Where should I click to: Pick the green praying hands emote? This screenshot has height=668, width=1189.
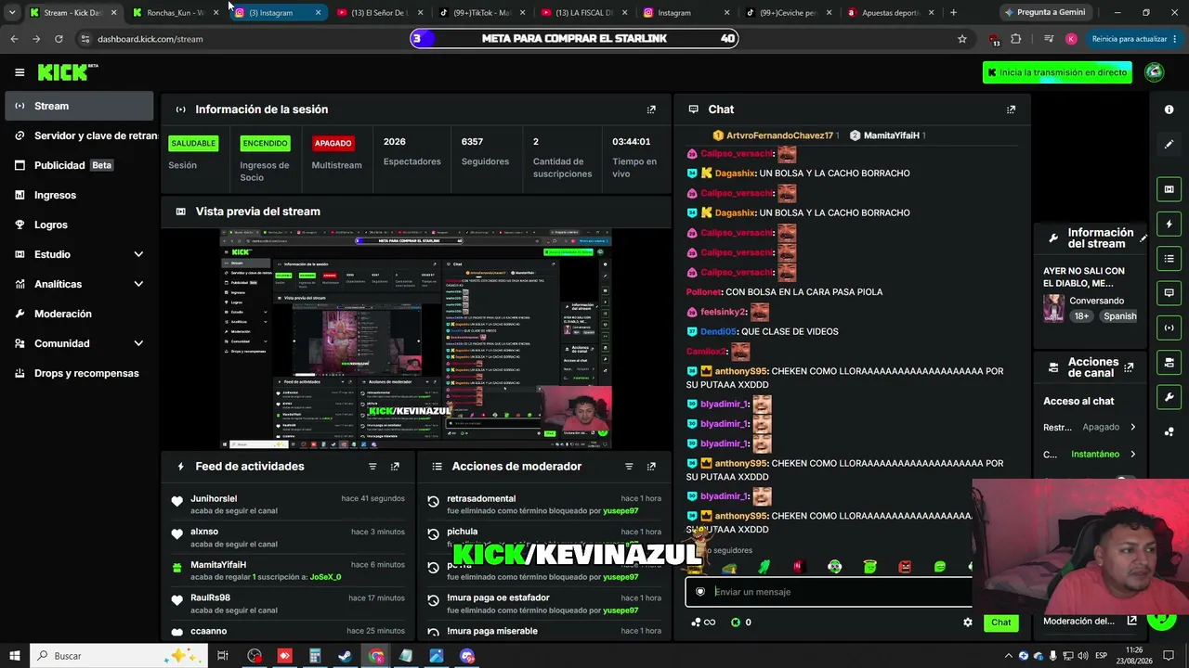tap(764, 567)
